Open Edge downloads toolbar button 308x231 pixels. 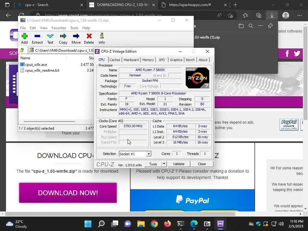click(x=272, y=15)
